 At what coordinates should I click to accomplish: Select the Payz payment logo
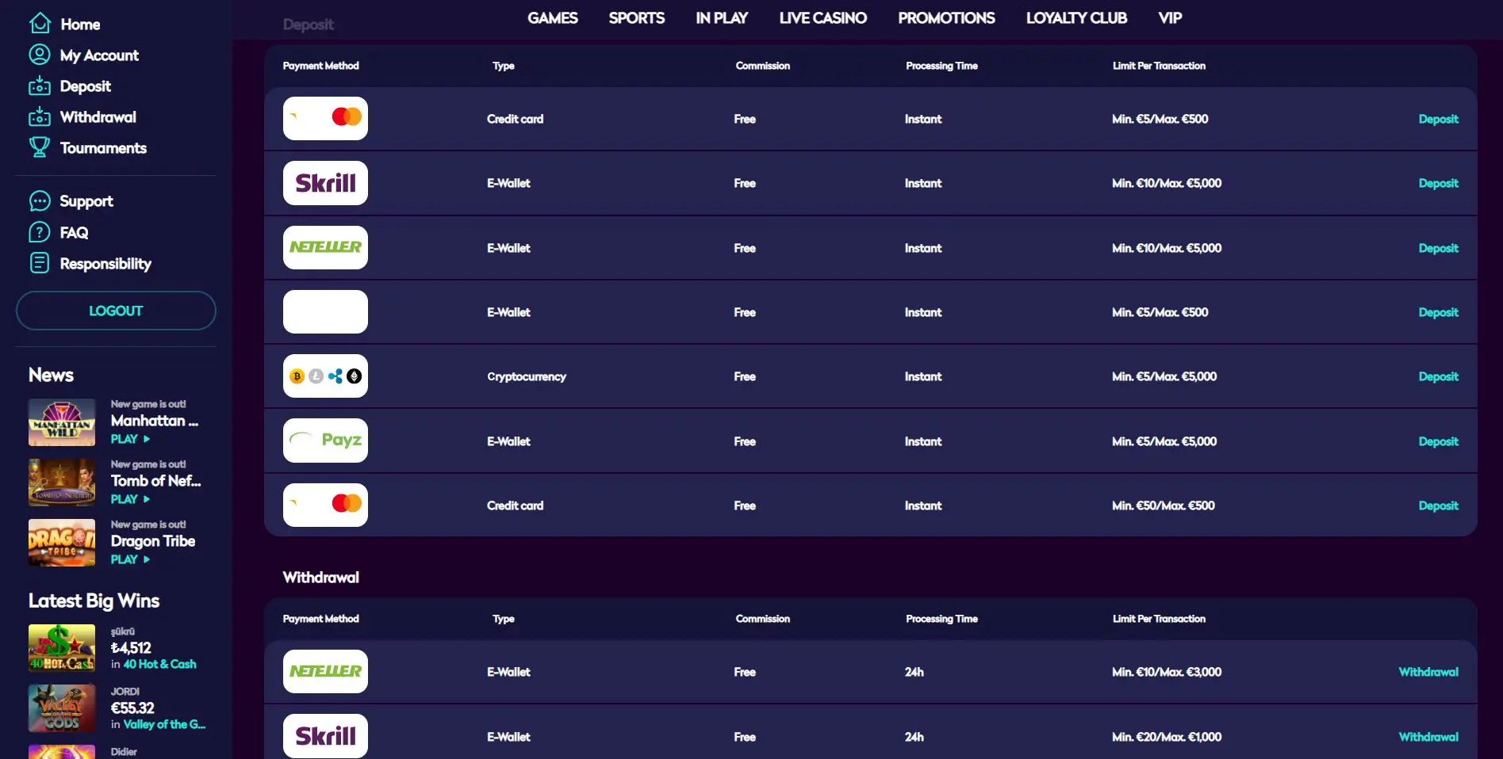click(325, 441)
